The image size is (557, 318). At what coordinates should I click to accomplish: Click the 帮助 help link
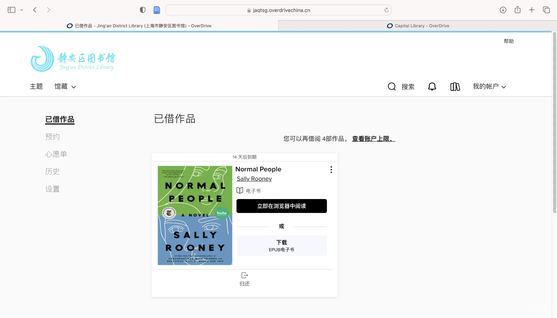[509, 41]
